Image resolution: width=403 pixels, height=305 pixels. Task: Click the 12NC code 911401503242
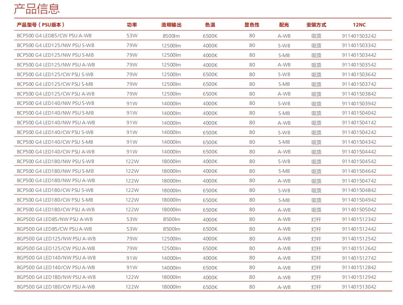point(359,36)
